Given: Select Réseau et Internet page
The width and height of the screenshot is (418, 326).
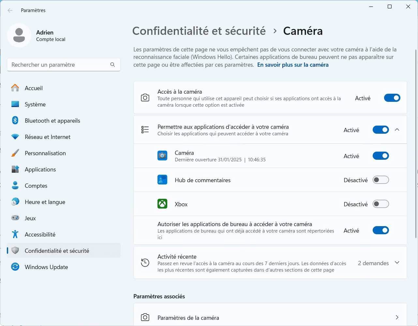Looking at the screenshot, I should coord(64,137).
